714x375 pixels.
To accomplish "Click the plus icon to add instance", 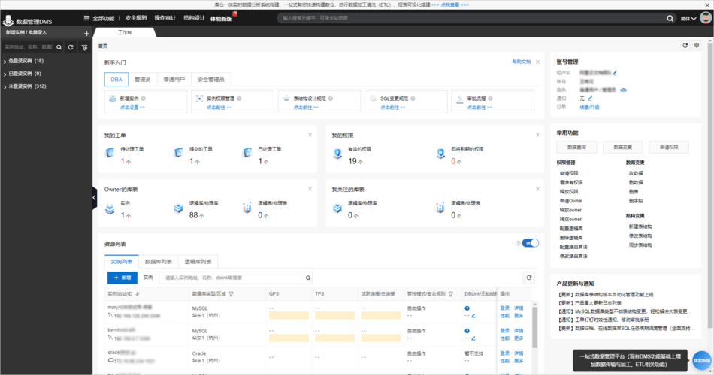I will [x=86, y=33].
